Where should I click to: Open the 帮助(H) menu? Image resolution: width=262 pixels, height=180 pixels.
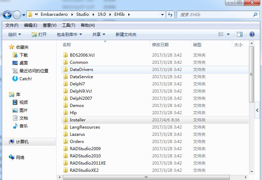tap(88, 25)
